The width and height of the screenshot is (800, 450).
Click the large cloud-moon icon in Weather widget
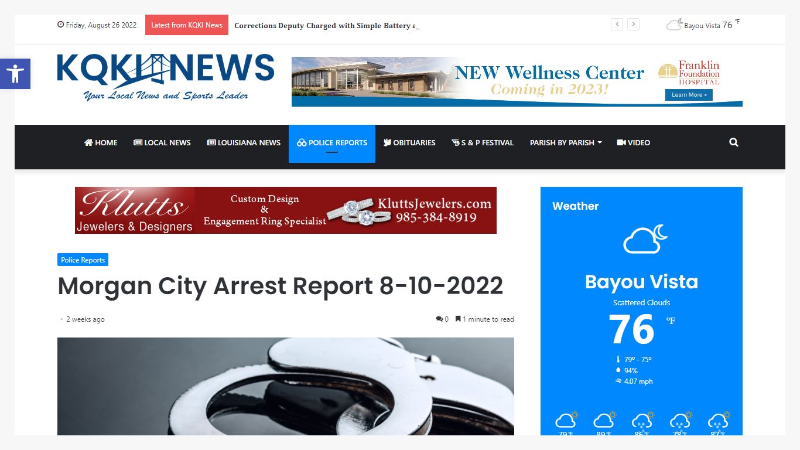click(x=645, y=238)
